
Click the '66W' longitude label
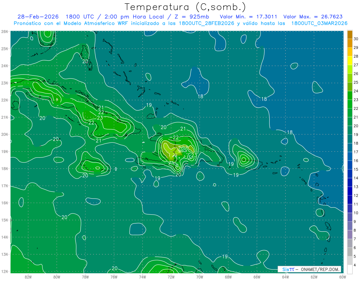(x=257, y=277)
